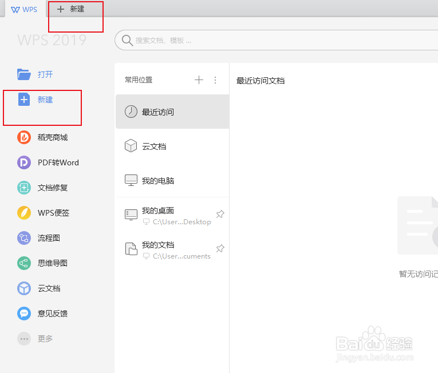Click the 最近访问文档 heading

(261, 81)
